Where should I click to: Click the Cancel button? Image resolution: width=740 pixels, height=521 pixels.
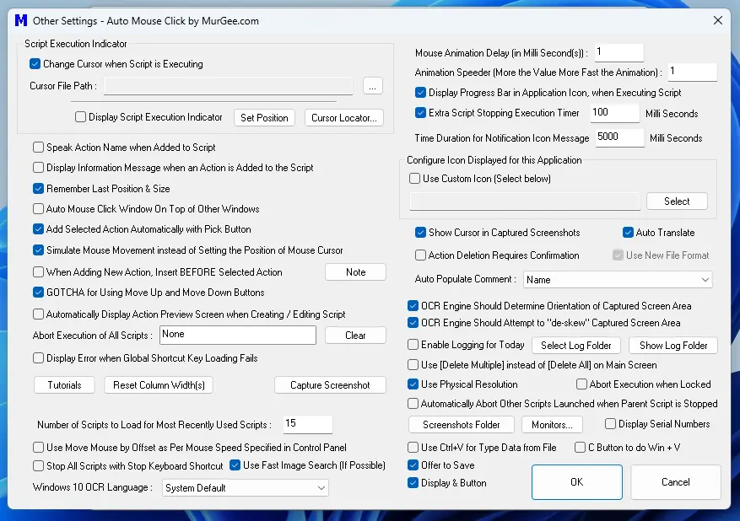click(x=675, y=482)
